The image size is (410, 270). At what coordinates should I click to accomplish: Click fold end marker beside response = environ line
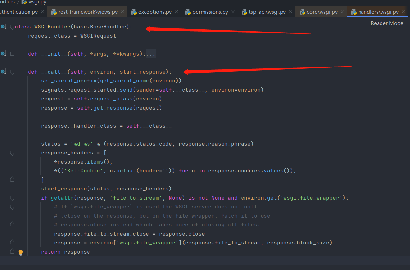12,243
